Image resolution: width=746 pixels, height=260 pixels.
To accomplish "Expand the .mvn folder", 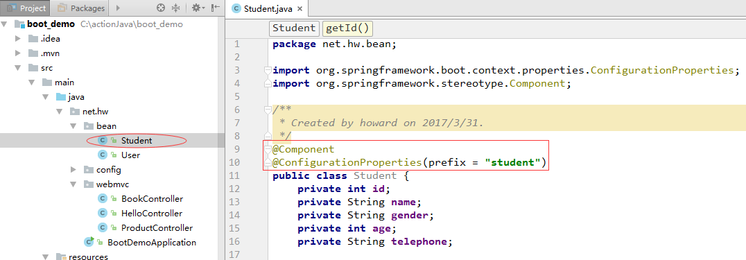I will 18,53.
